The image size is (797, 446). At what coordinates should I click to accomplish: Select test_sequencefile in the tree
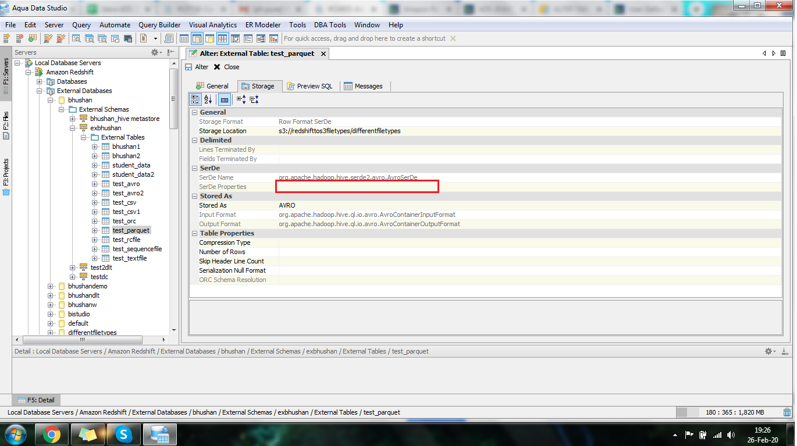click(137, 249)
